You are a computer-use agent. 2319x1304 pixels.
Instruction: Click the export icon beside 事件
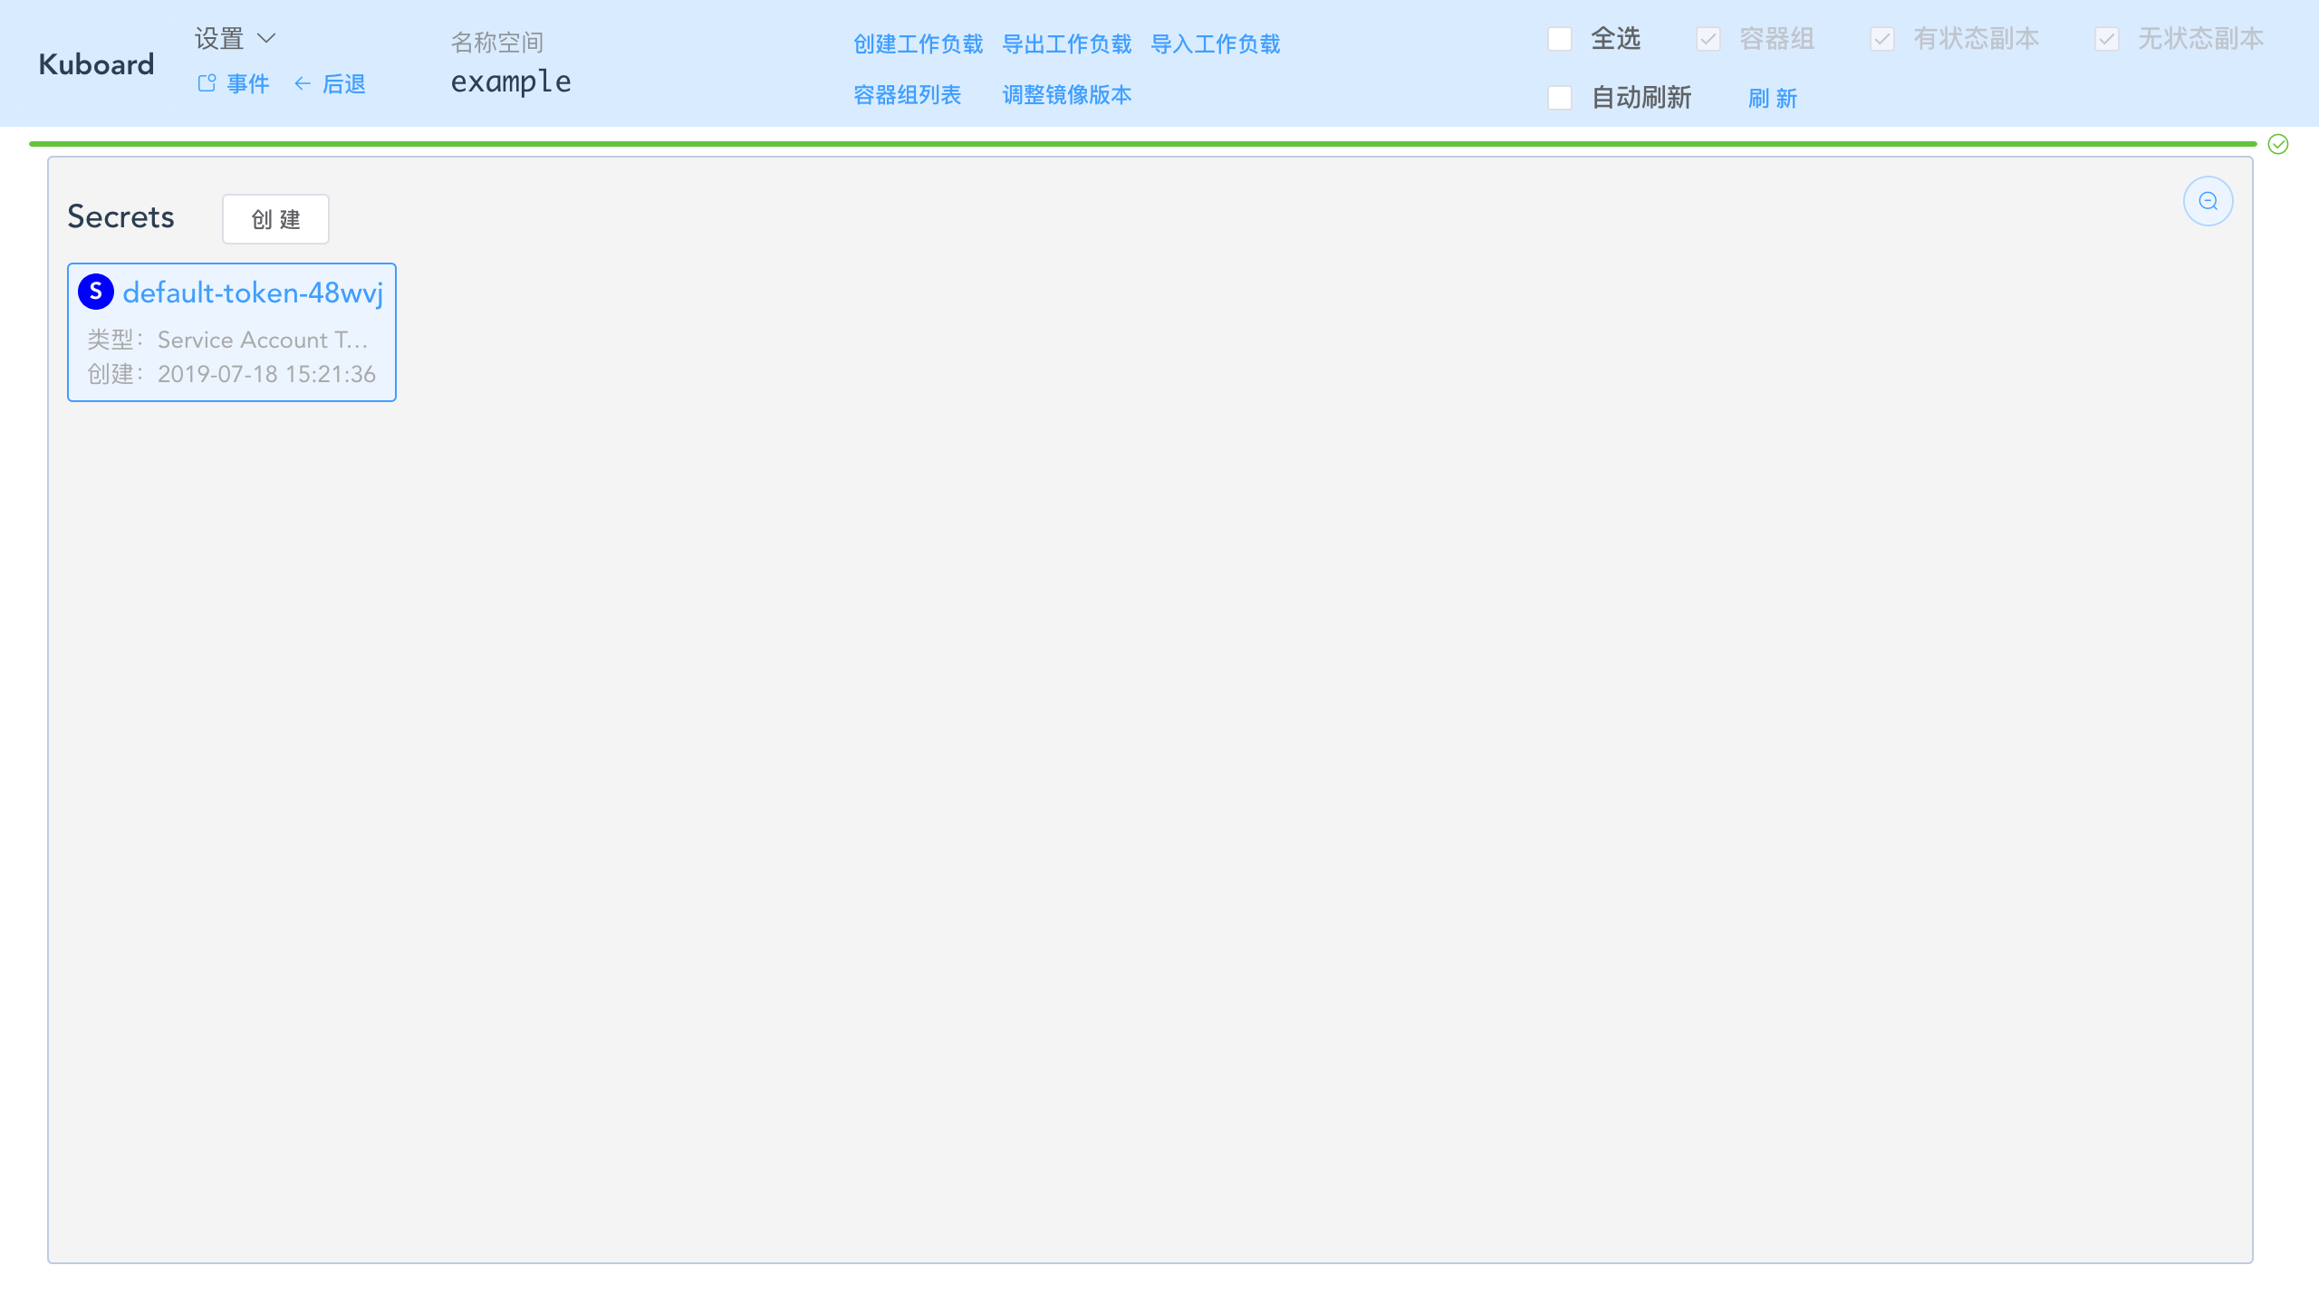206,81
